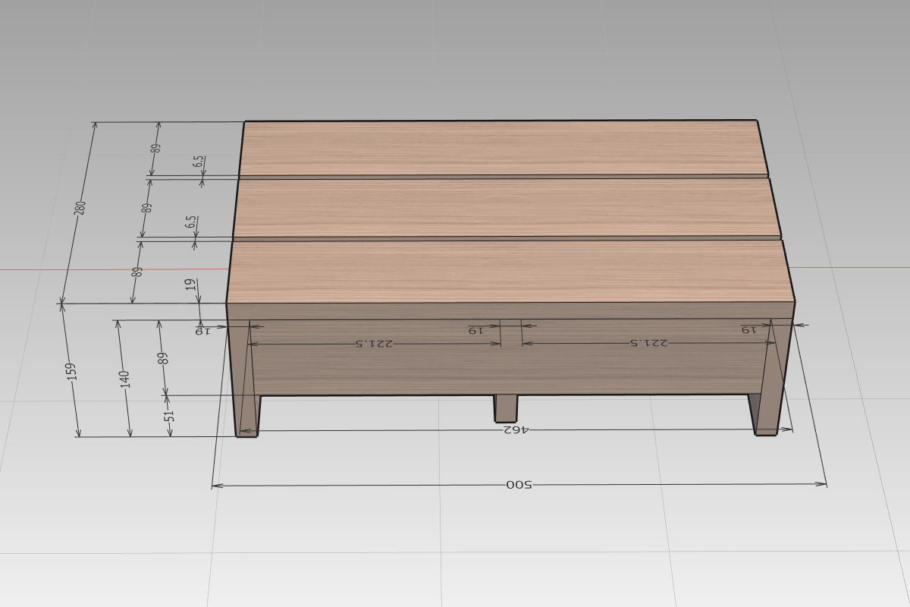This screenshot has height=607, width=910.
Task: Select the front left leg of the bench
Action: coord(244,378)
